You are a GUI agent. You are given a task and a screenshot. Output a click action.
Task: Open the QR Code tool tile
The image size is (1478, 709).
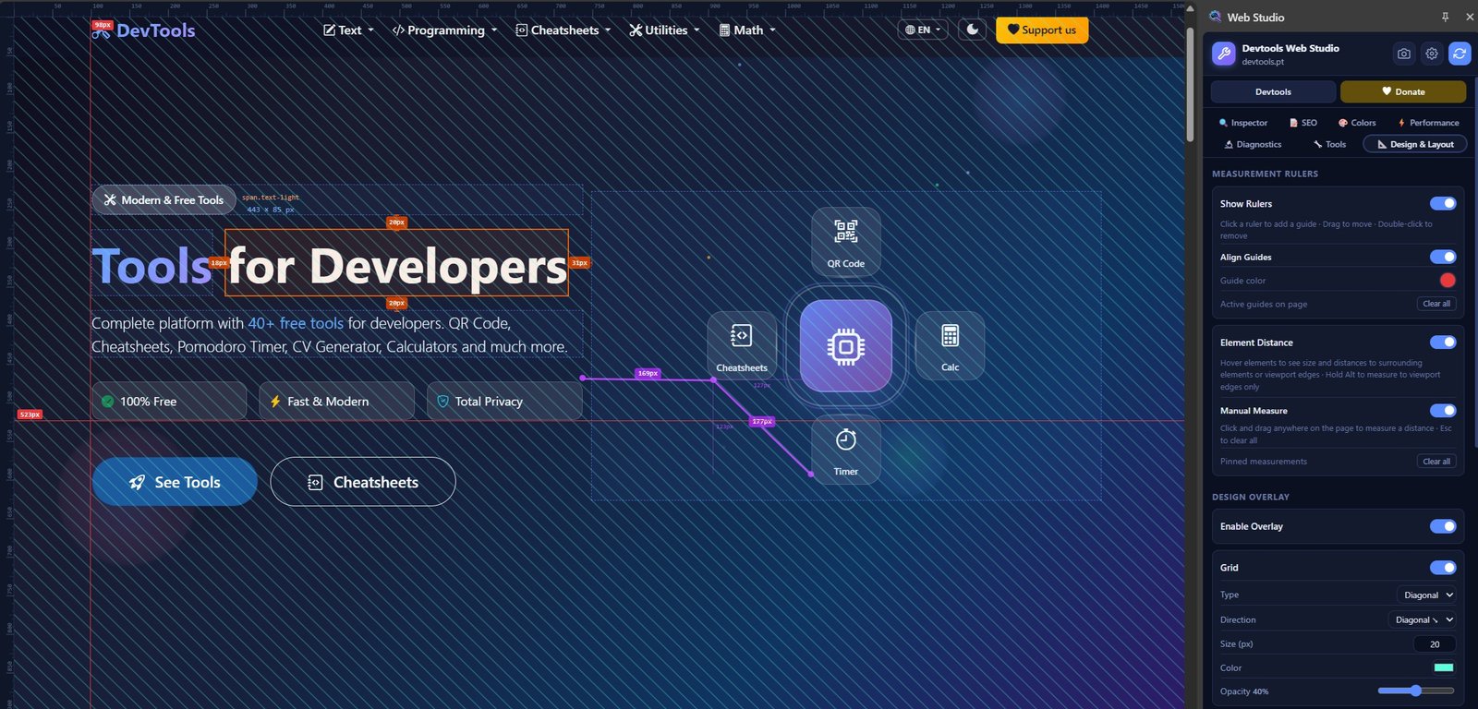tap(846, 241)
